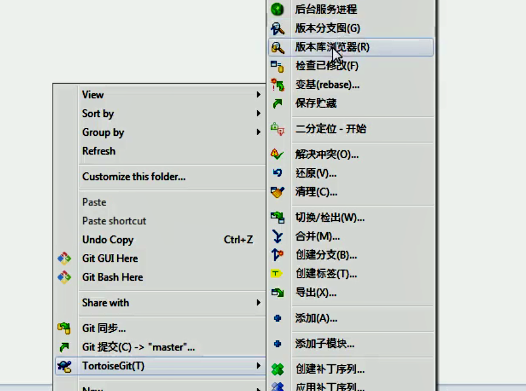Click the green globe daemon icon
526x391 pixels.
coord(277,9)
